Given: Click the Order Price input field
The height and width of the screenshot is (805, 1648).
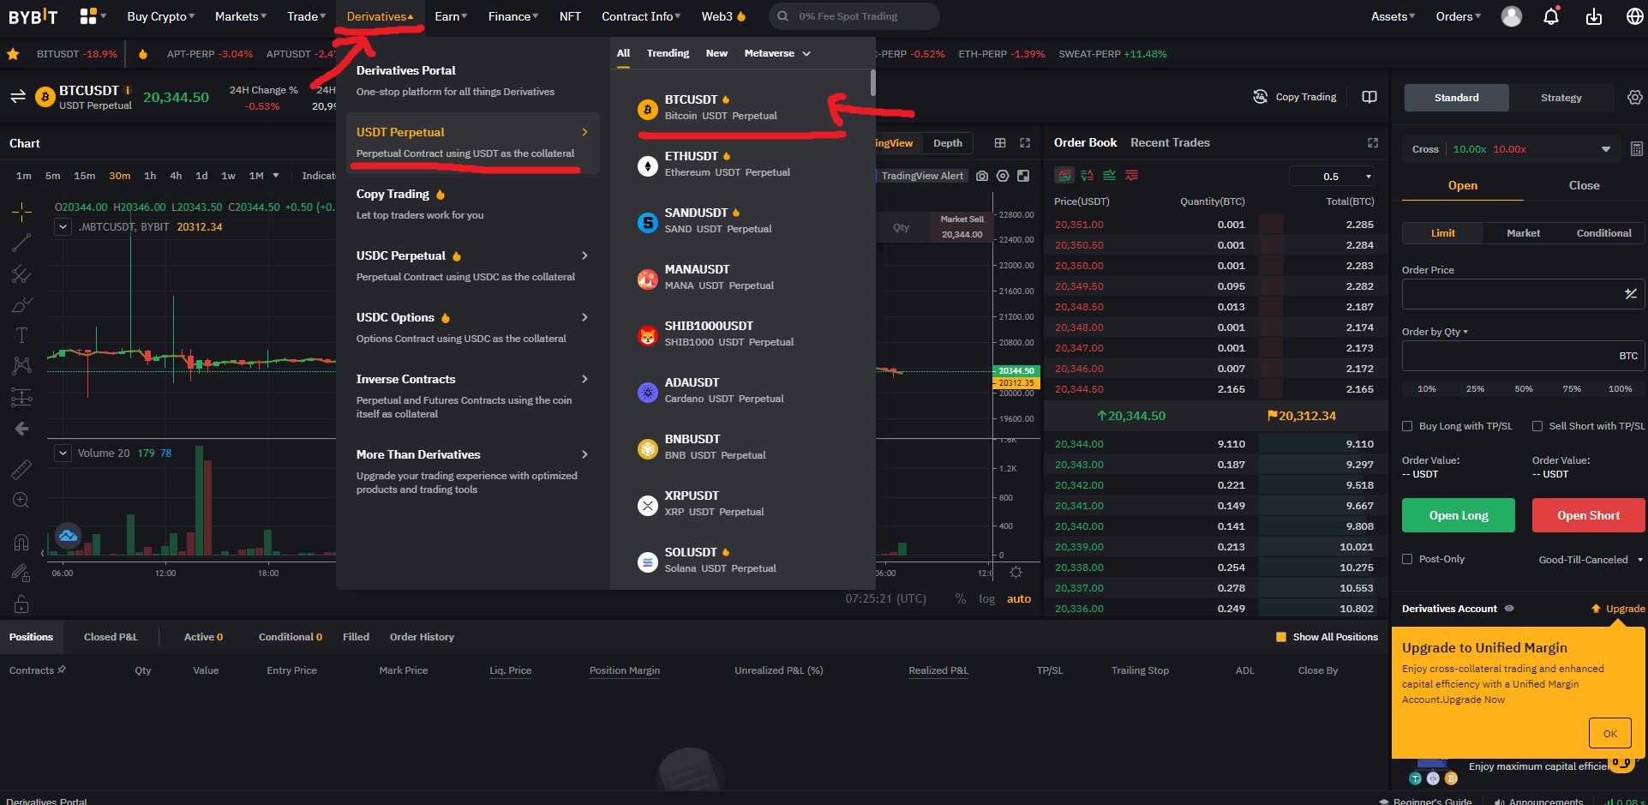Looking at the screenshot, I should click(x=1508, y=294).
